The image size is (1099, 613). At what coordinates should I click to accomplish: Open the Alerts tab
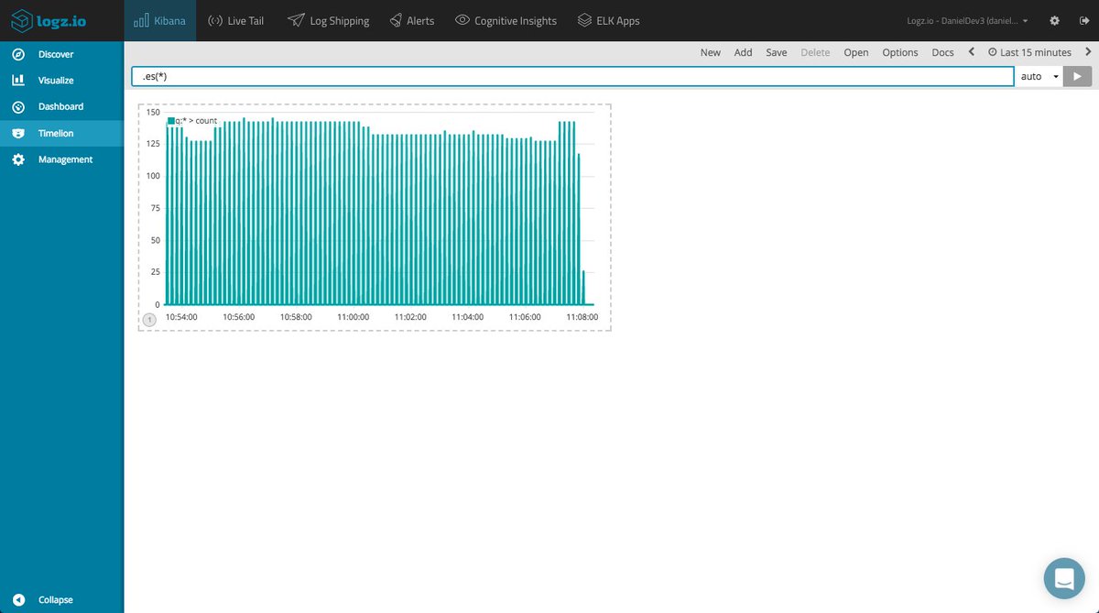[x=412, y=20]
